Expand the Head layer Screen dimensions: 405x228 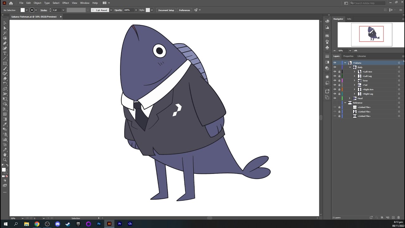click(x=350, y=98)
